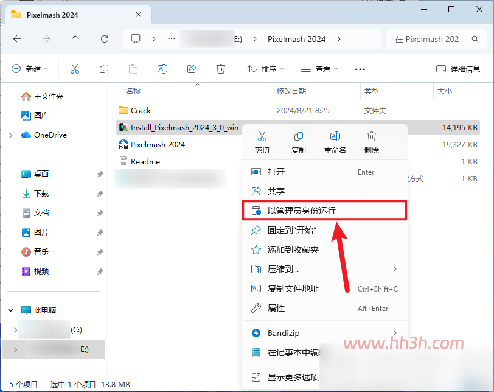Image resolution: width=494 pixels, height=392 pixels.
Task: Choose 打开 from the context menu
Action: 324,172
